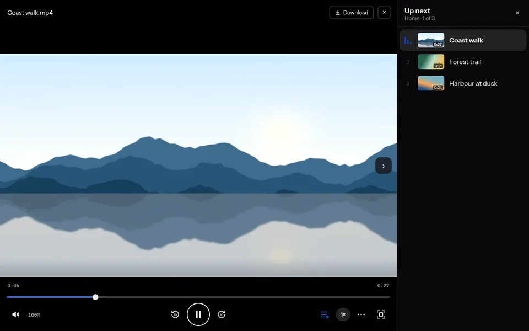Click the video frame to toggle playback
Screen dimensions: 529x331
[198, 165]
